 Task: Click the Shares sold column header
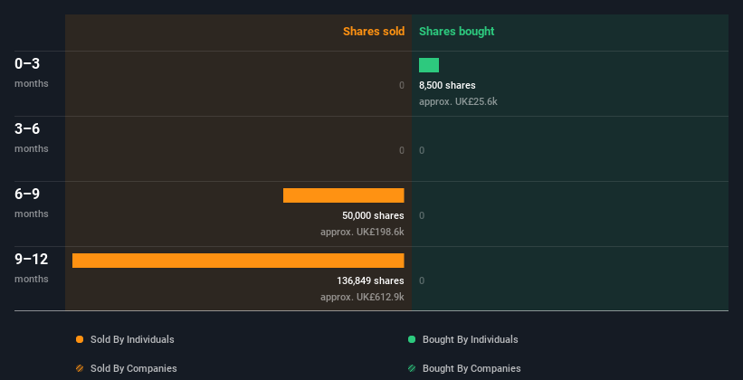(x=374, y=32)
